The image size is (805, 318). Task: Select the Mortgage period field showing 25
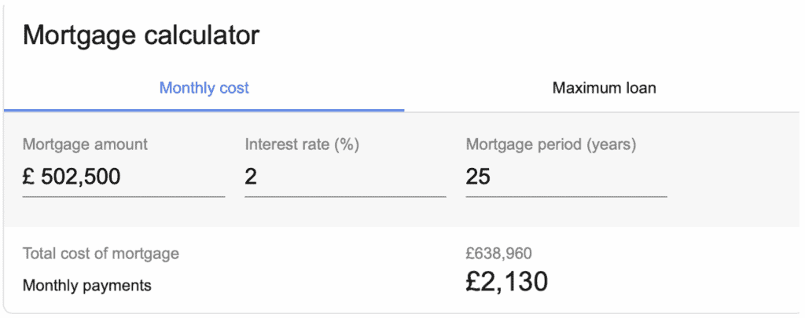click(566, 177)
